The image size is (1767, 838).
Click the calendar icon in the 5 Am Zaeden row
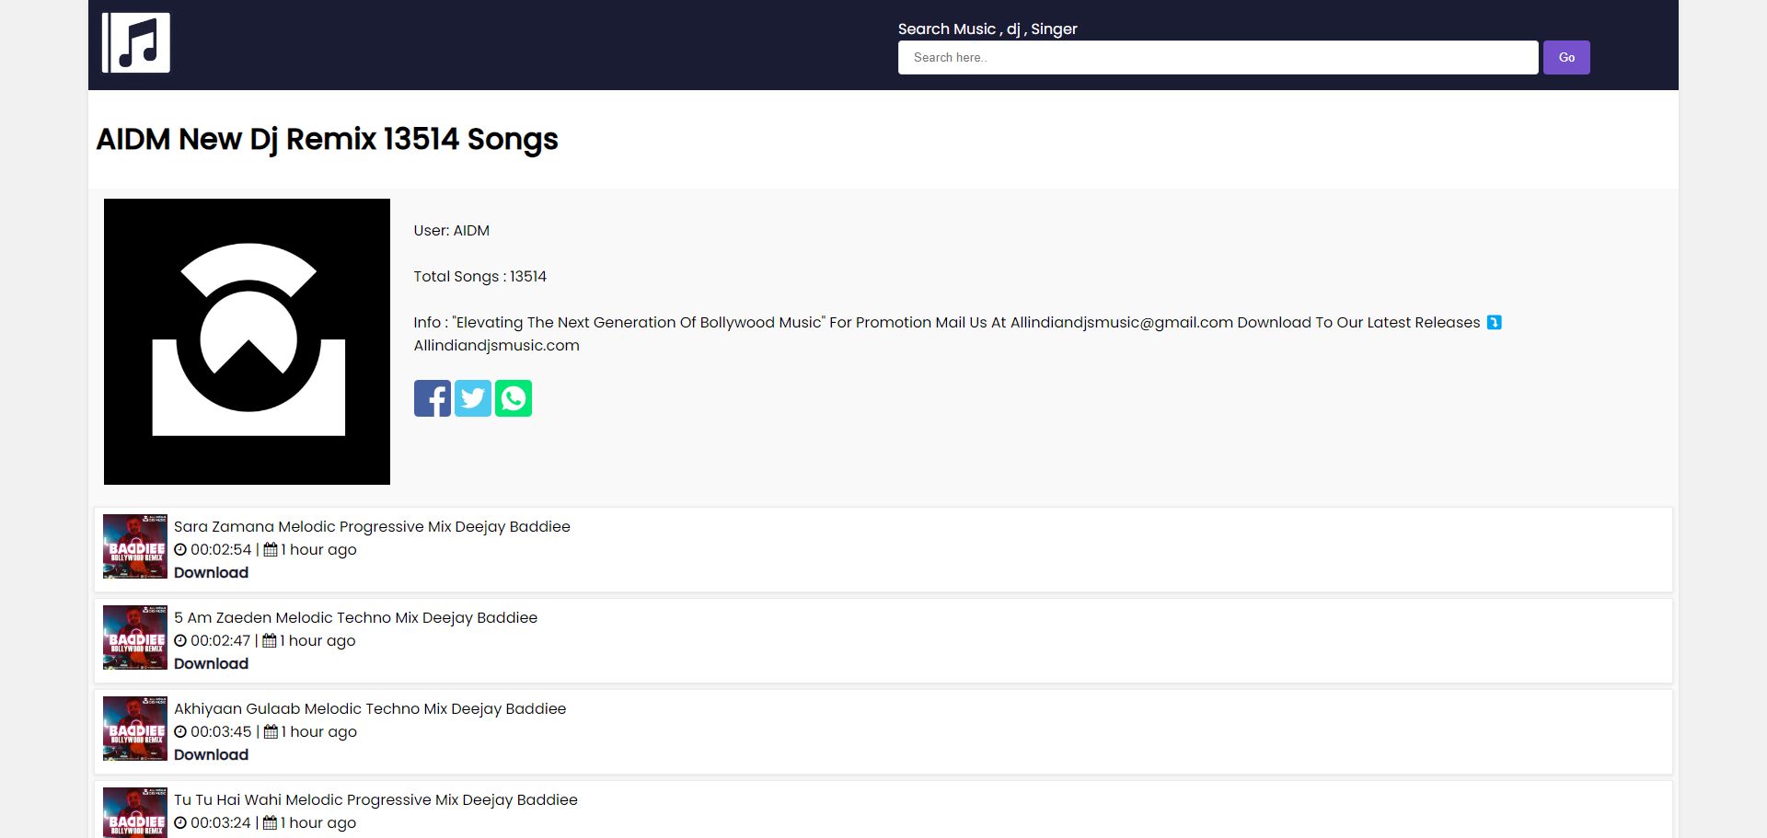point(270,641)
